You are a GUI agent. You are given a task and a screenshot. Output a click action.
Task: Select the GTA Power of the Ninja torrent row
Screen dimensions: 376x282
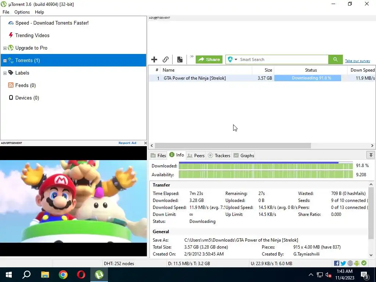[x=262, y=78]
